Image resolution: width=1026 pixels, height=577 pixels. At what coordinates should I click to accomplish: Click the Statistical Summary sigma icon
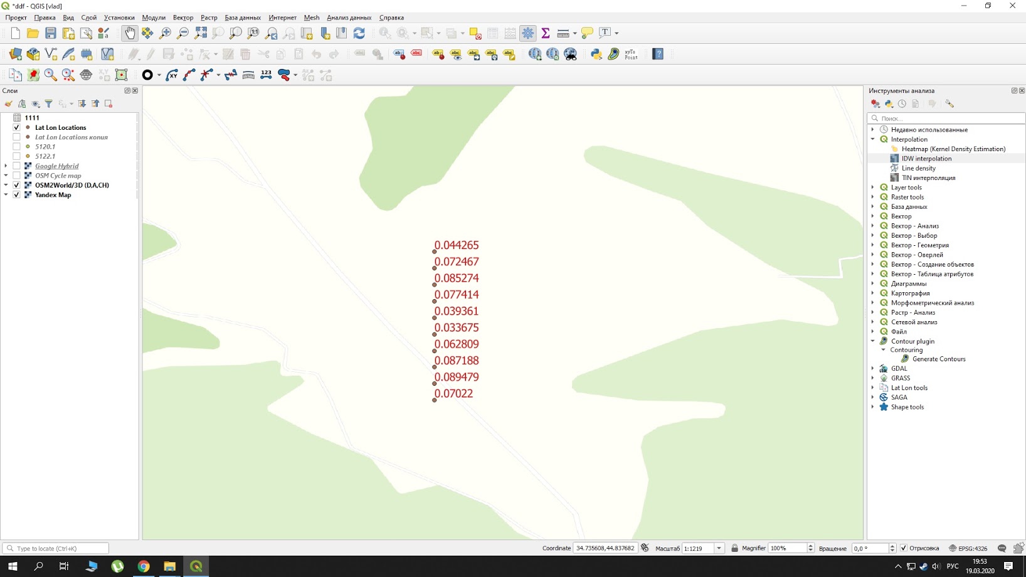546,33
